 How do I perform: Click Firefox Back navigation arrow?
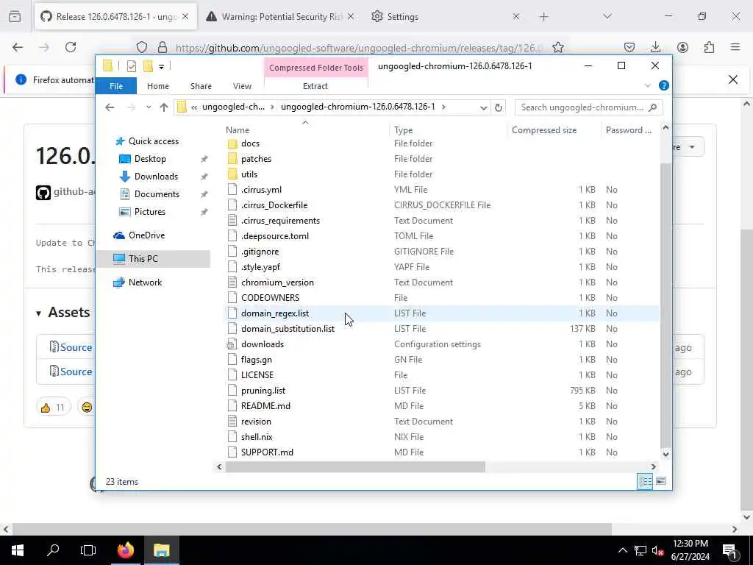18,47
